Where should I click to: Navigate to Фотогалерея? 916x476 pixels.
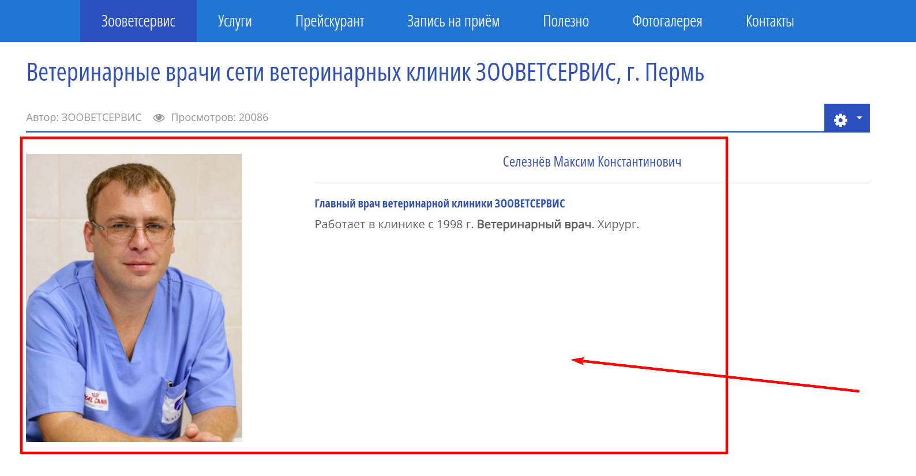(x=667, y=21)
